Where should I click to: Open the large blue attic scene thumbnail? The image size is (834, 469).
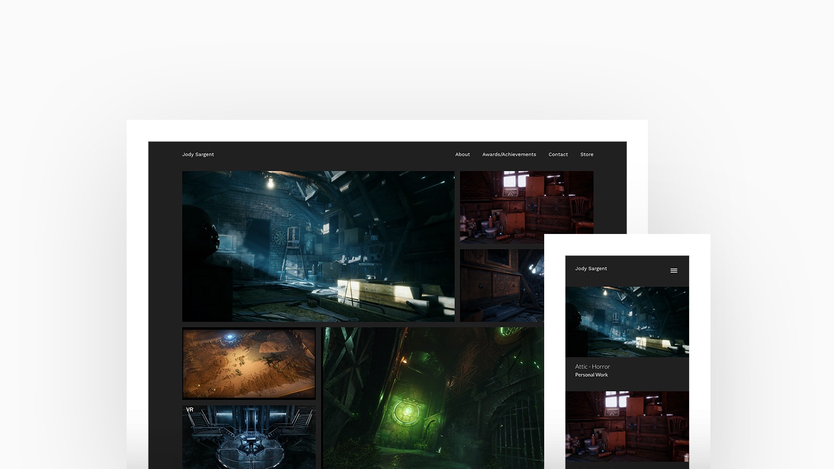coord(318,246)
